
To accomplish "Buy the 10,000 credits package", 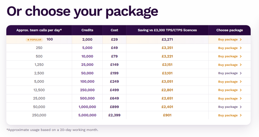I will tap(230, 56).
